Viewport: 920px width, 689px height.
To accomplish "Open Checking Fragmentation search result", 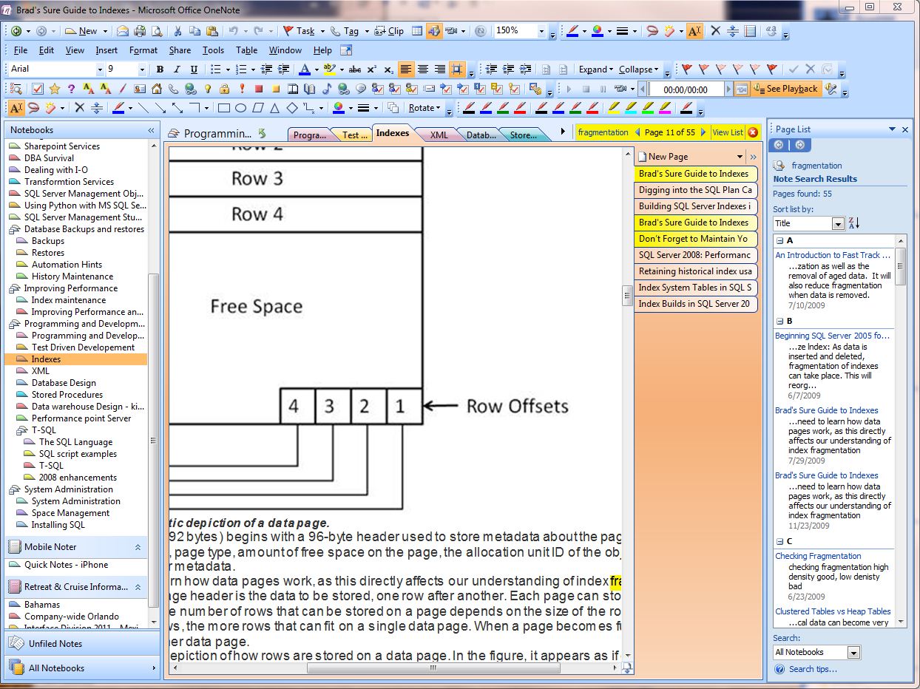I will (x=818, y=556).
